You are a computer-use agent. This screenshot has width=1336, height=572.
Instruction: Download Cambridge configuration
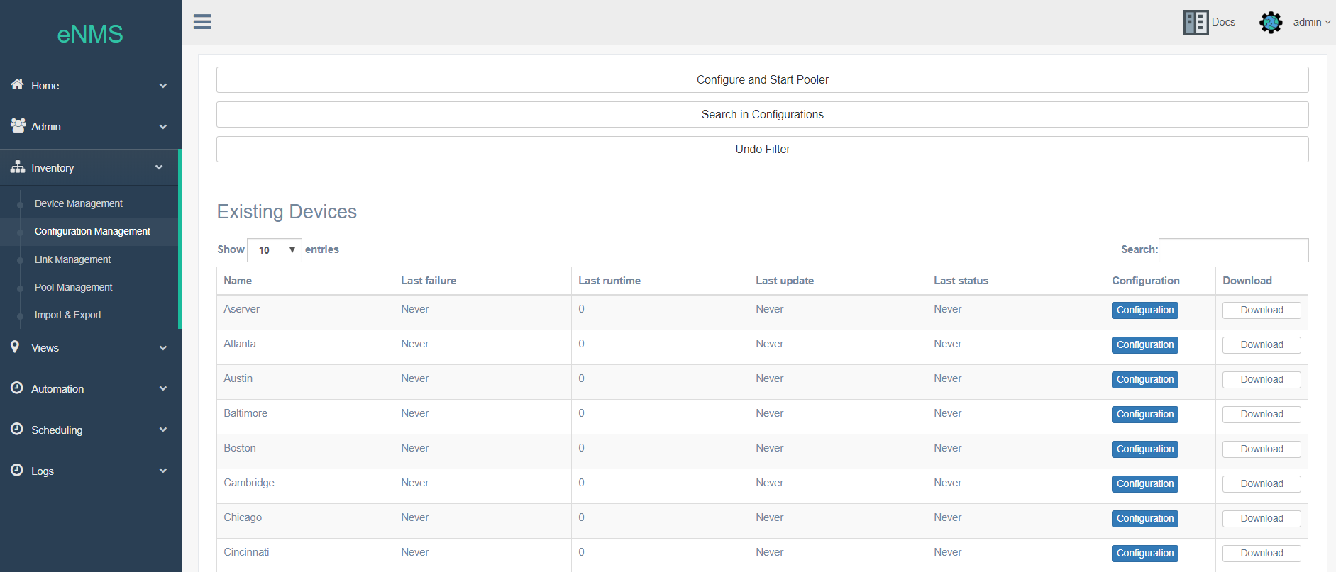[1262, 484]
